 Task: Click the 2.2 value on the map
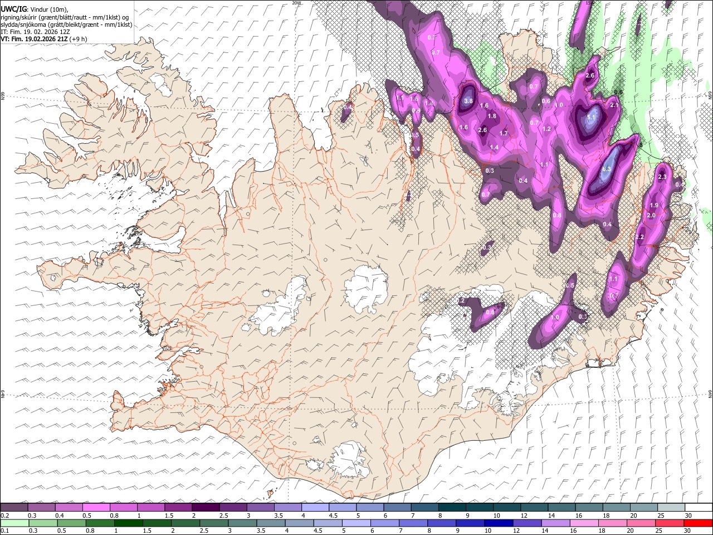(x=639, y=237)
